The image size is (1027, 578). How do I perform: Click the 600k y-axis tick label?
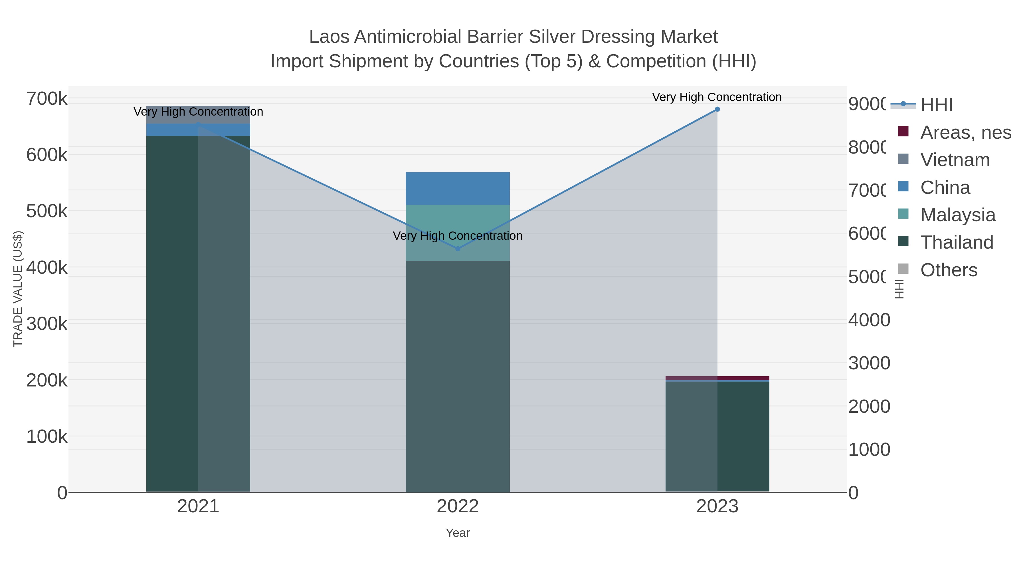coord(47,155)
